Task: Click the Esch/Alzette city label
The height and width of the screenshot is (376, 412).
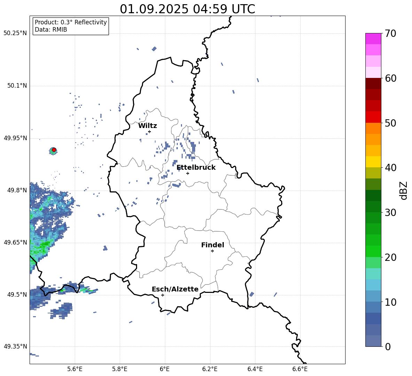Action: coord(175,289)
